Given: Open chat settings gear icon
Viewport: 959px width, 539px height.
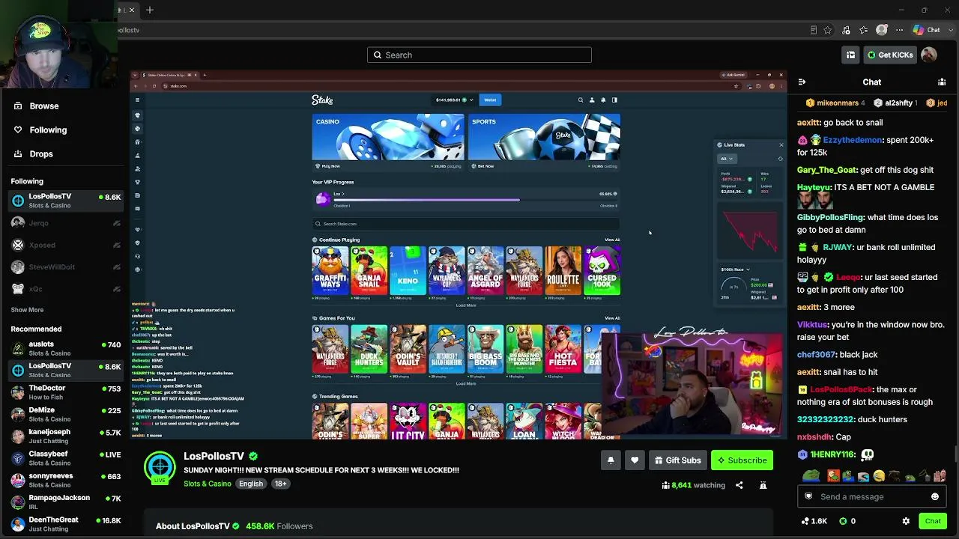Looking at the screenshot, I should coord(906,521).
